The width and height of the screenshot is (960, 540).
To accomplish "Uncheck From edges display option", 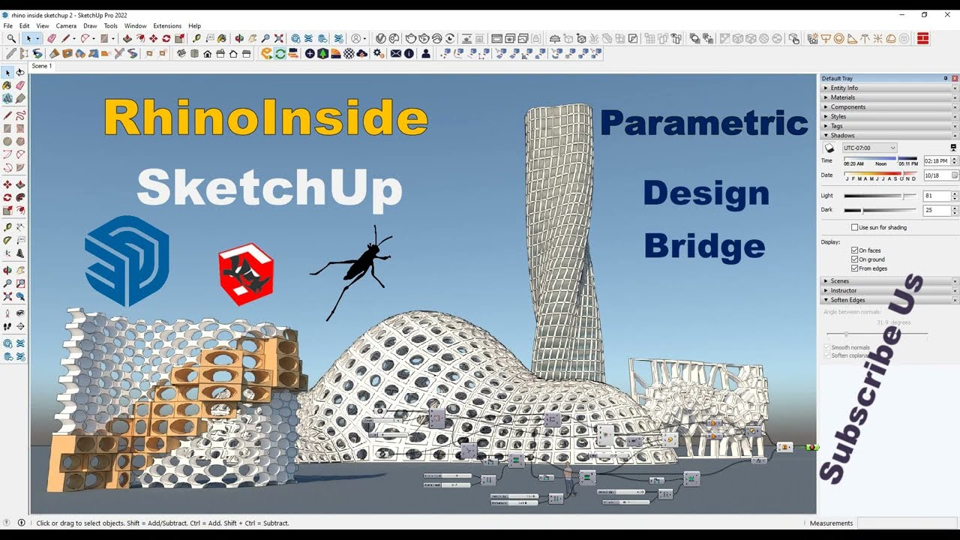I will click(x=855, y=268).
